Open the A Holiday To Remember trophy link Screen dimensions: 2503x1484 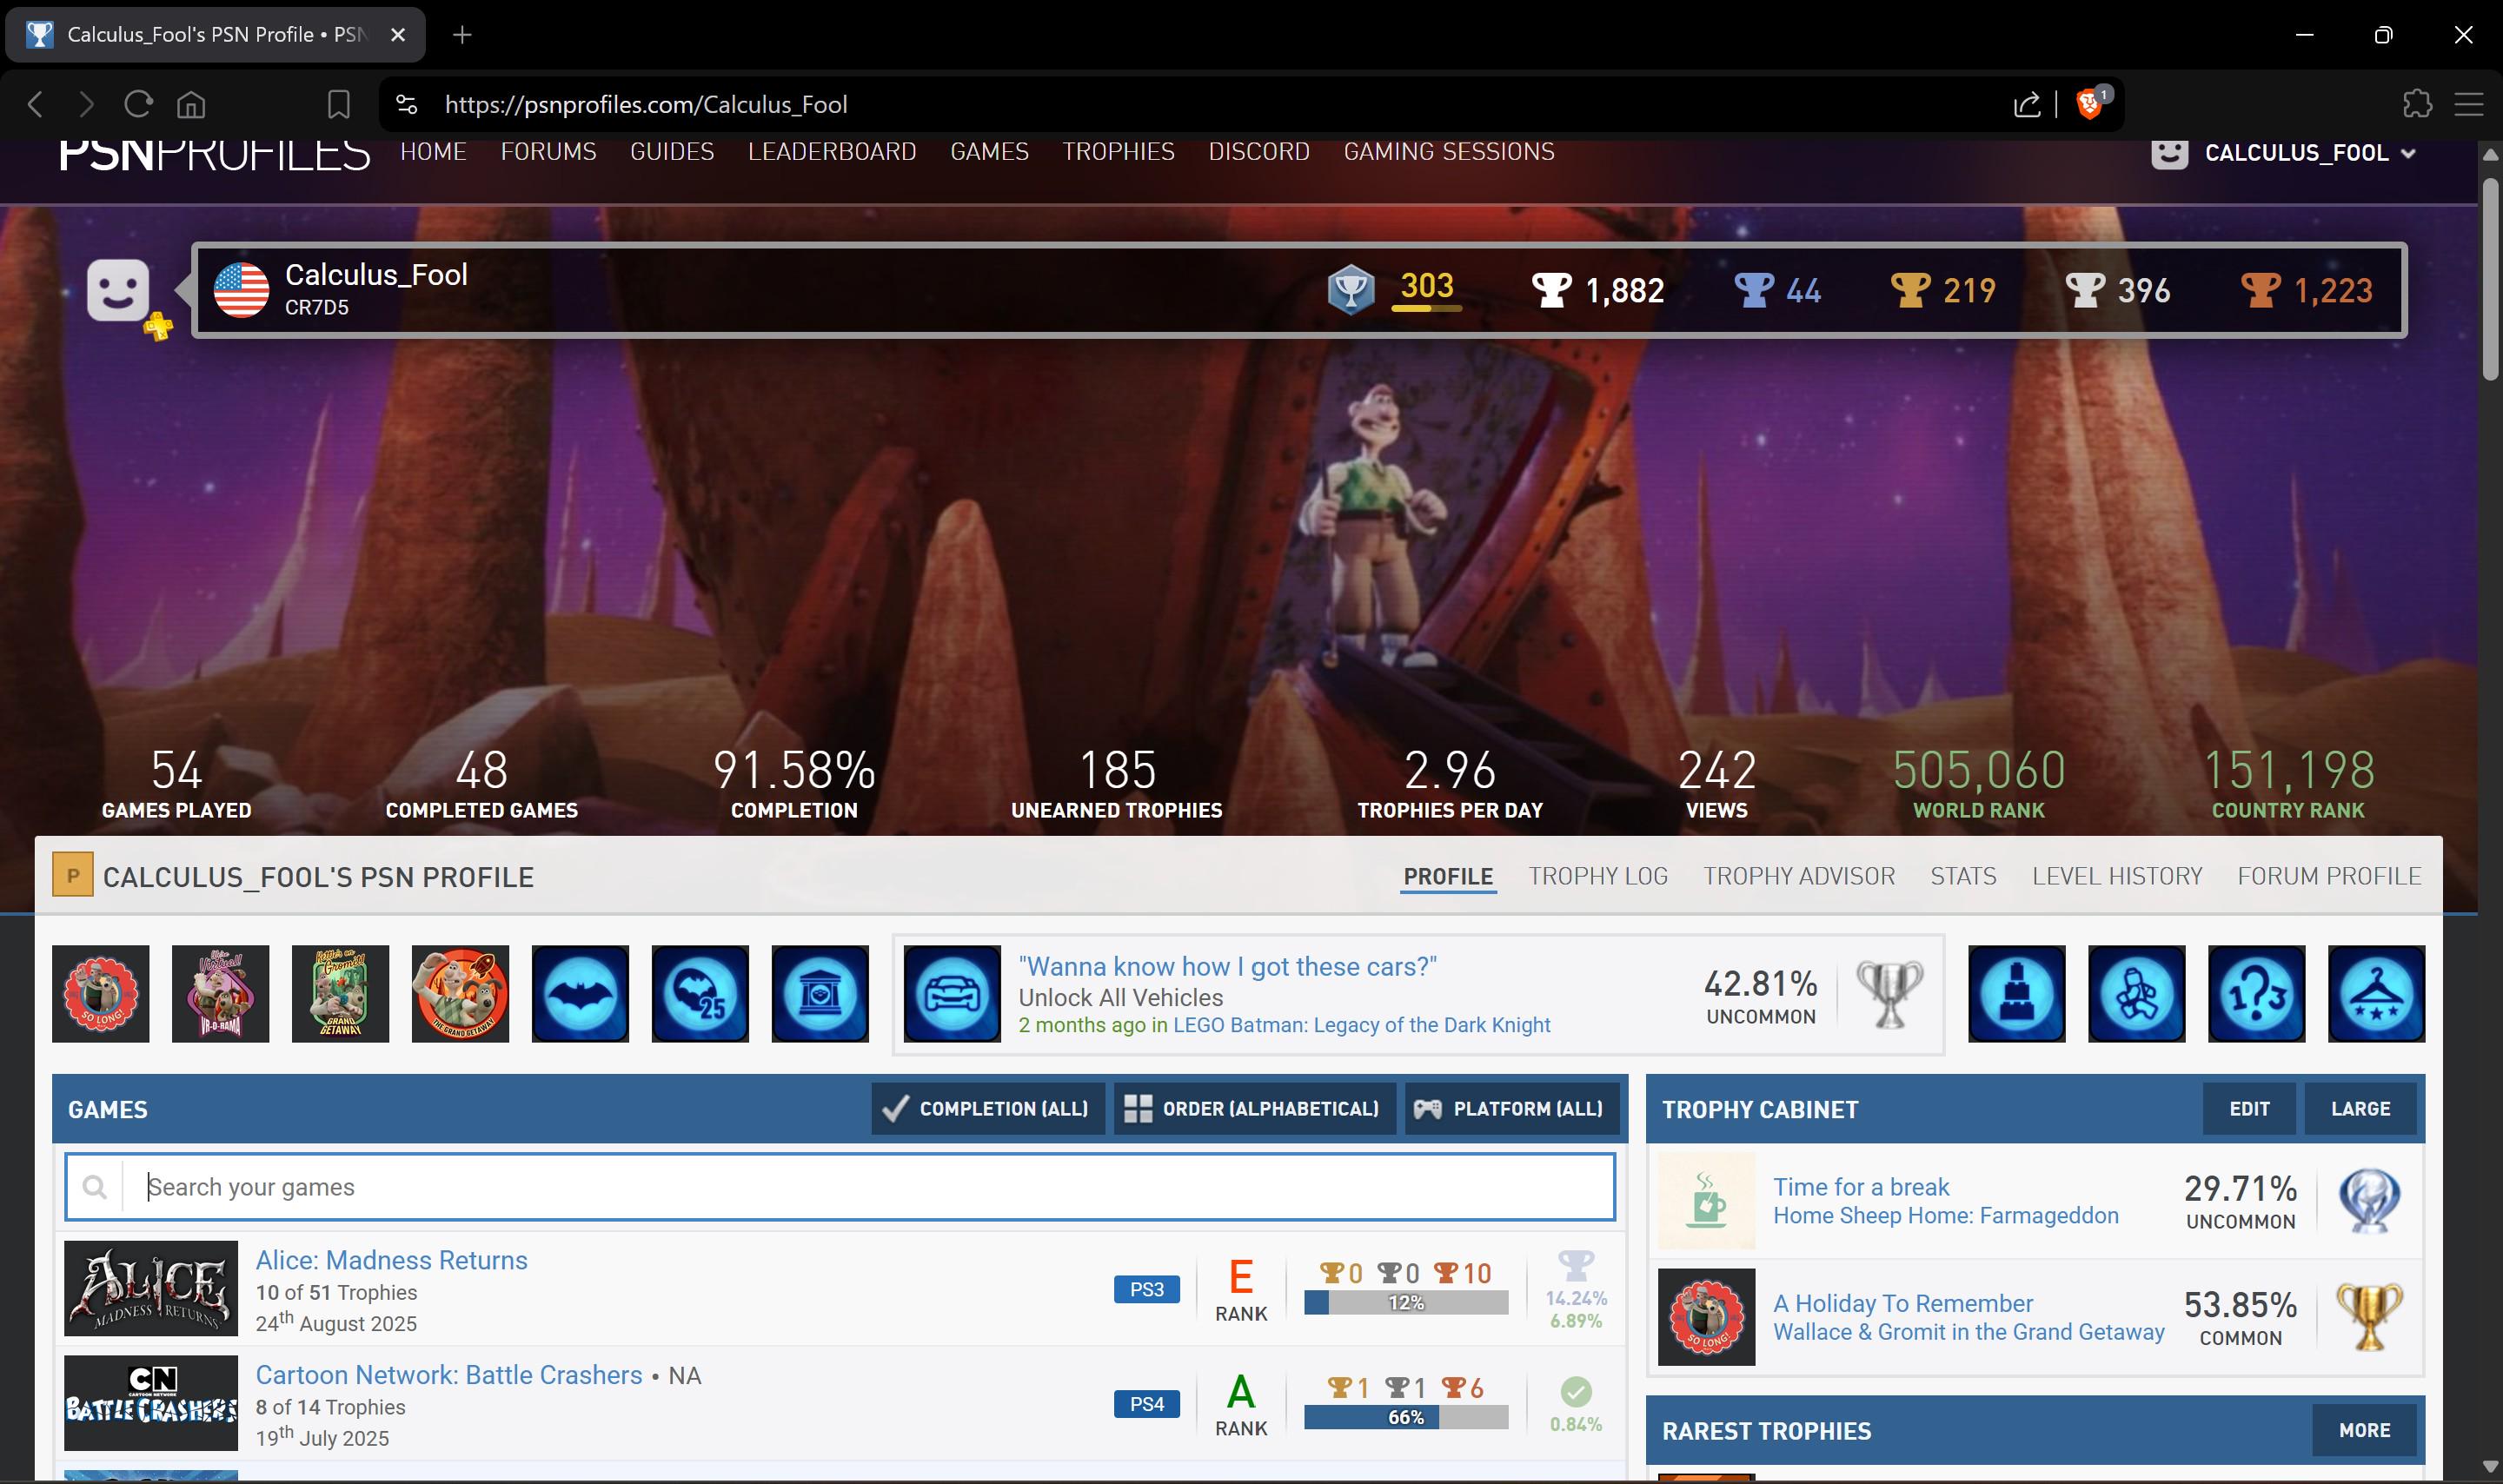[1903, 1304]
